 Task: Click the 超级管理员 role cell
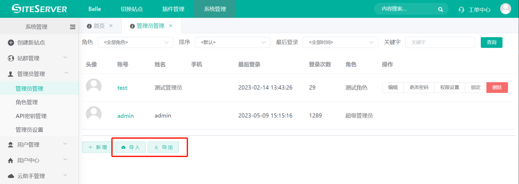click(x=359, y=115)
